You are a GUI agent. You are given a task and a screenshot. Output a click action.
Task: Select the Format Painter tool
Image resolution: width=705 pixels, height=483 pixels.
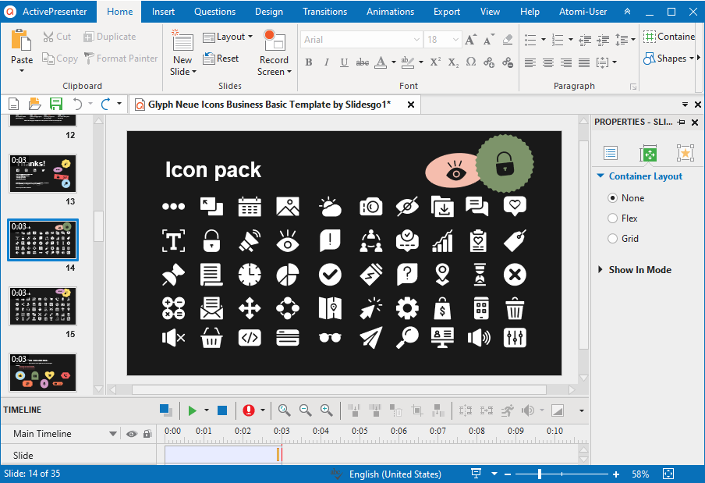click(122, 58)
